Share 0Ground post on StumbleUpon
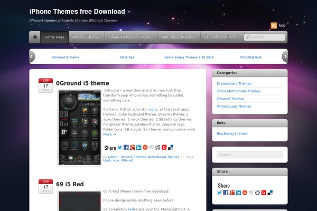317x211 pixels. click(145, 147)
